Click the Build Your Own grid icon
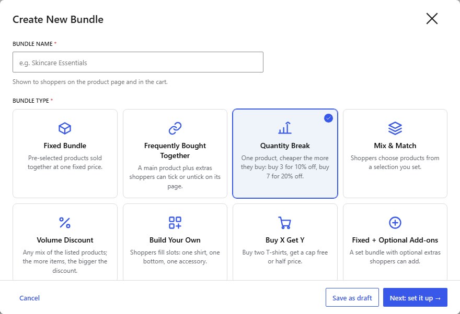The image size is (460, 314). pyautogui.click(x=175, y=223)
